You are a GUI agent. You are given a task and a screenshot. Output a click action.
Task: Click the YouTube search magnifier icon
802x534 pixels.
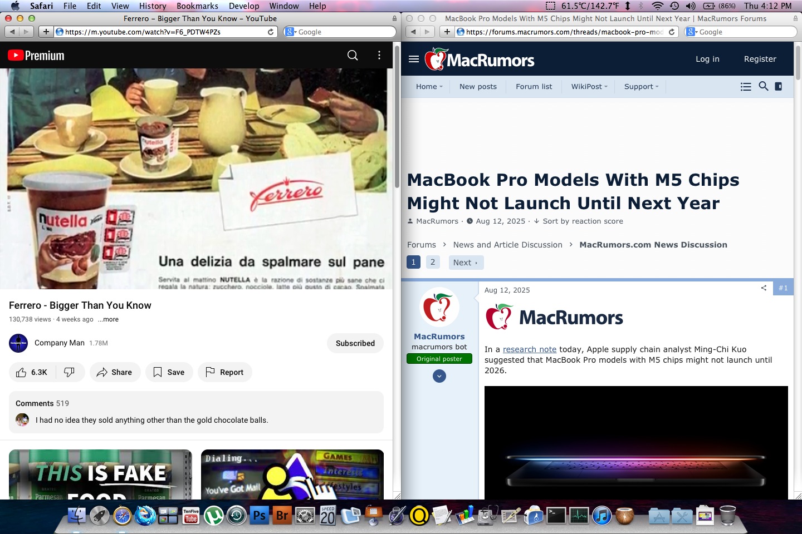tap(353, 55)
